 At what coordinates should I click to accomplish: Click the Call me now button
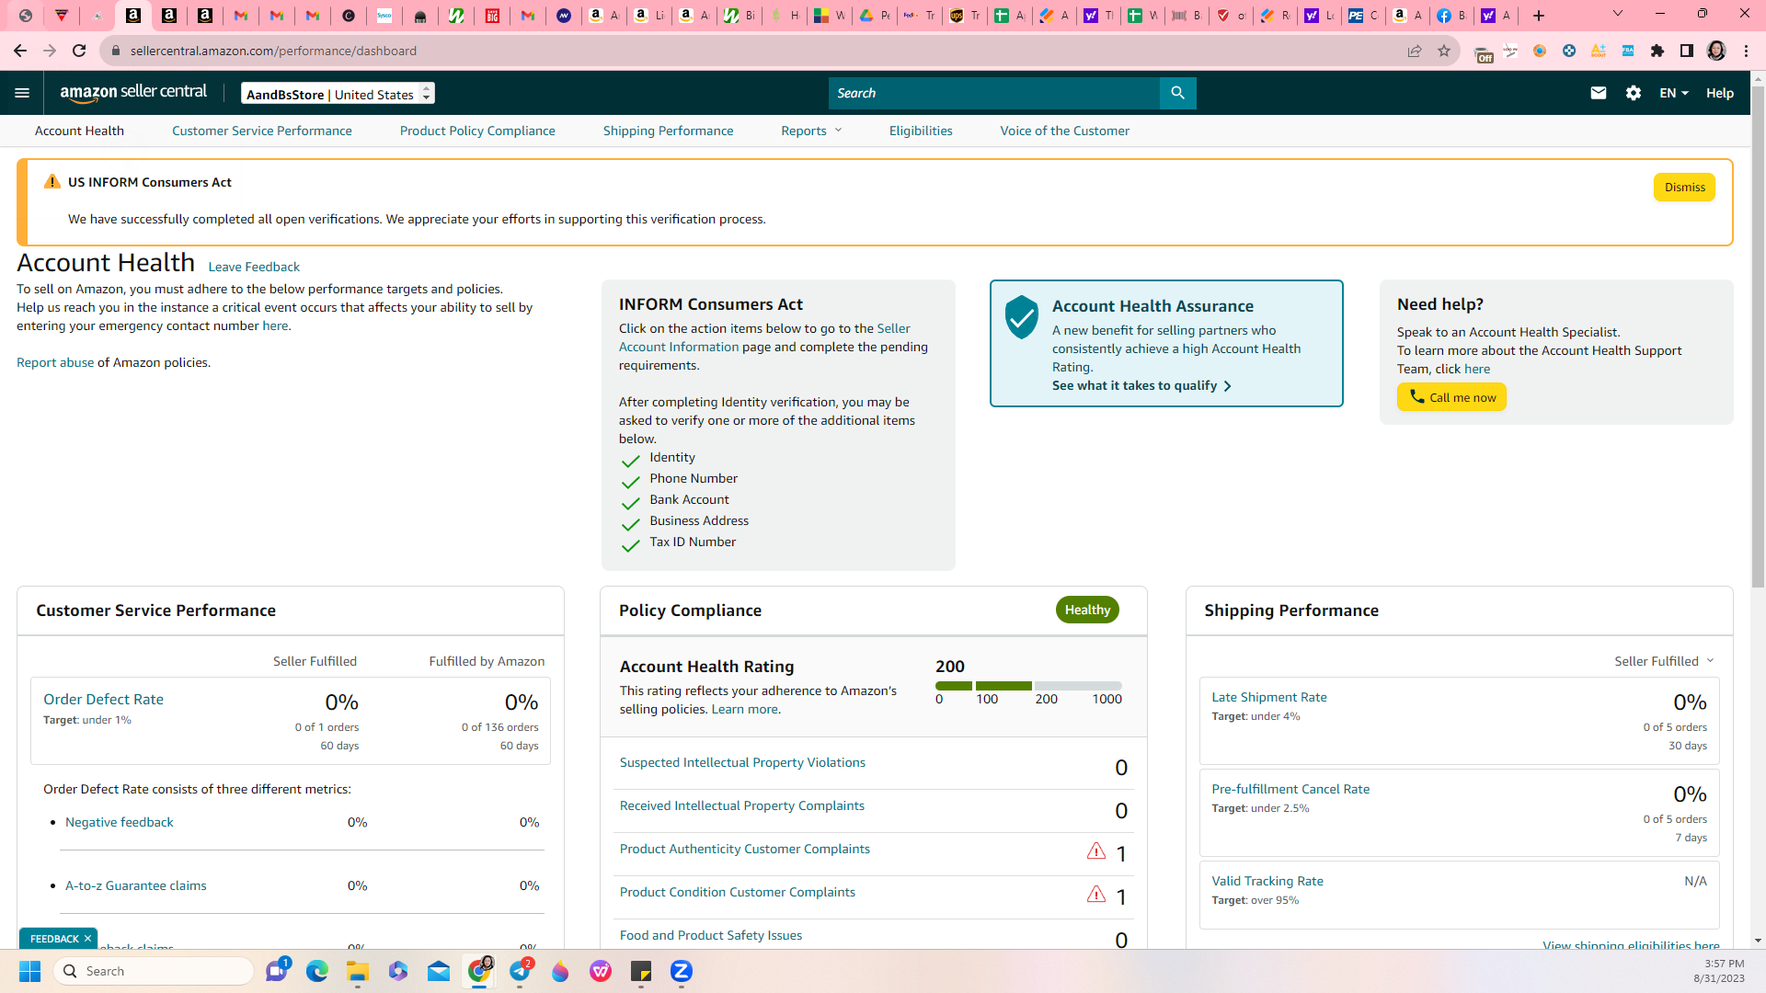1451,397
